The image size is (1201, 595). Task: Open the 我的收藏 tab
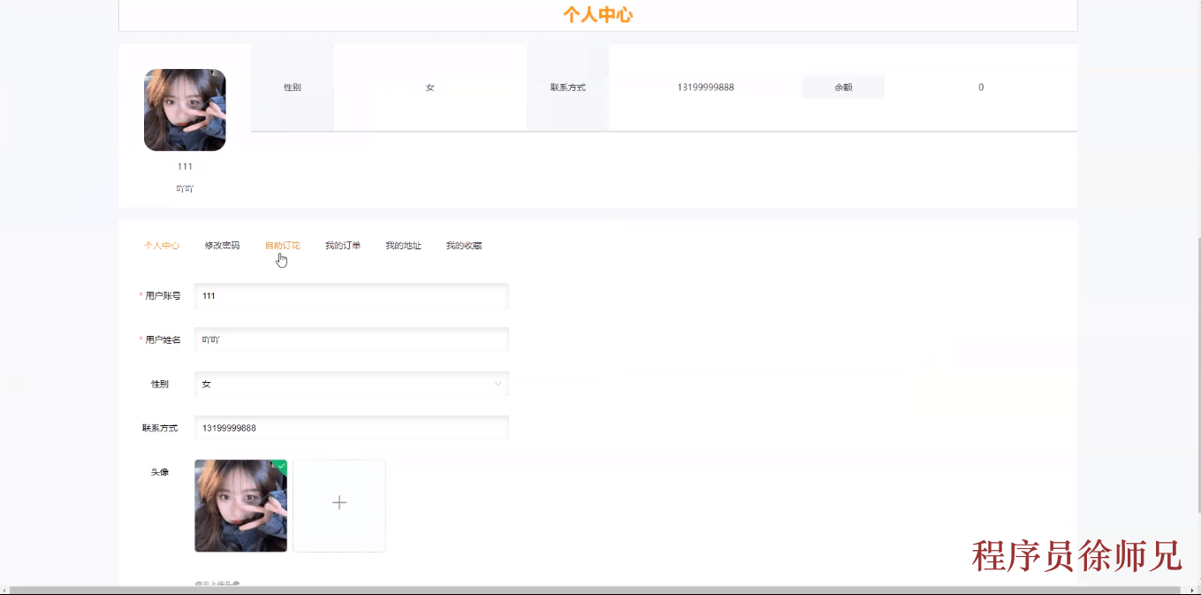tap(463, 245)
